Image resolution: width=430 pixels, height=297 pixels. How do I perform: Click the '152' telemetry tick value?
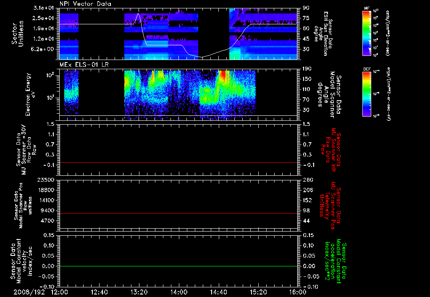pyautogui.click(x=307, y=200)
